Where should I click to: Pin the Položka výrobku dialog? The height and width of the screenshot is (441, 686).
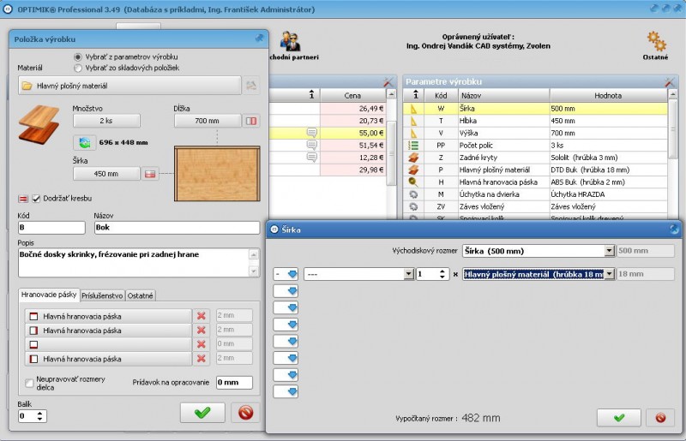point(259,39)
